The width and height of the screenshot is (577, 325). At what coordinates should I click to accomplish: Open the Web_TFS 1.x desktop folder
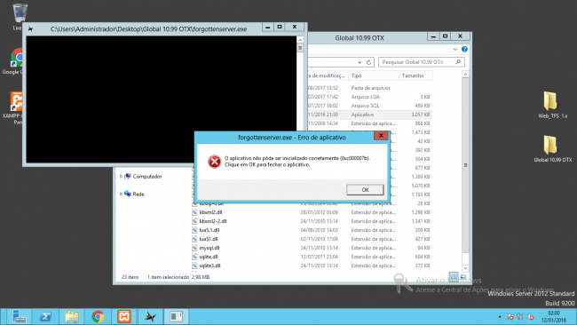552,105
